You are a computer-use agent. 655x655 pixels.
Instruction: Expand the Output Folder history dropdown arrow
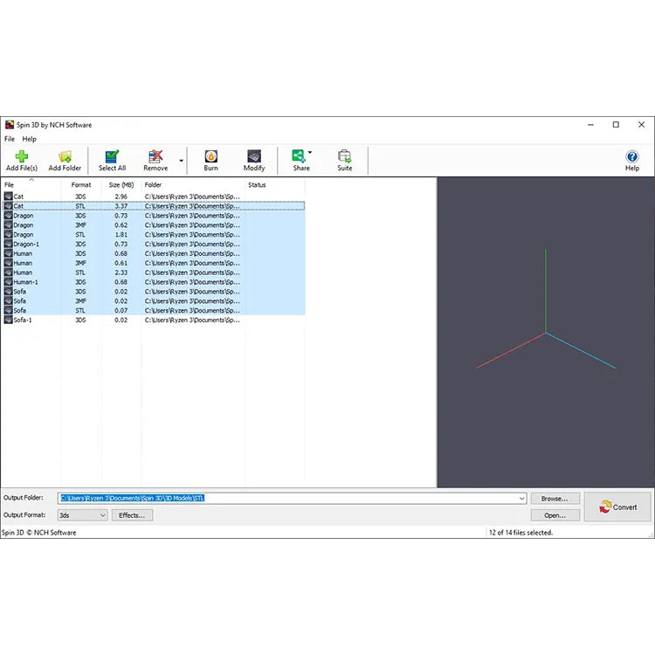point(521,499)
